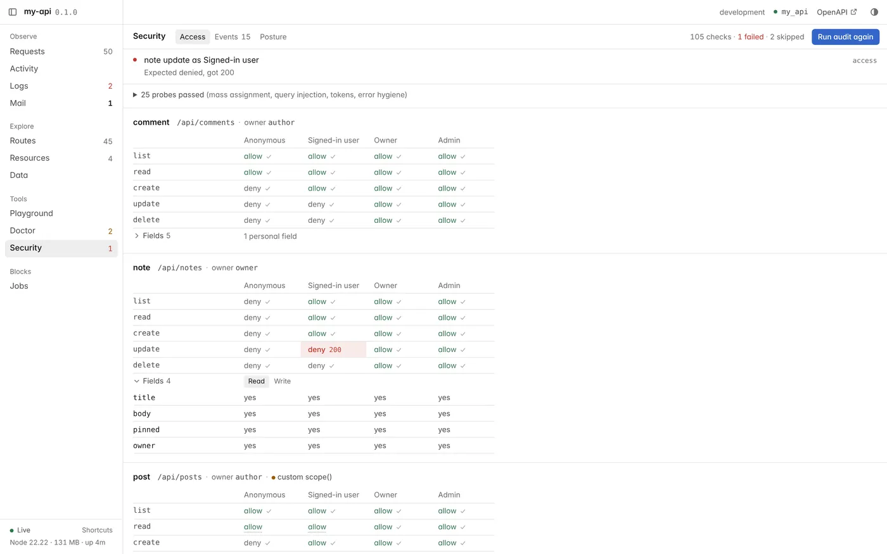The height and width of the screenshot is (554, 887).
Task: Open Requests in the sidebar
Action: (x=61, y=51)
